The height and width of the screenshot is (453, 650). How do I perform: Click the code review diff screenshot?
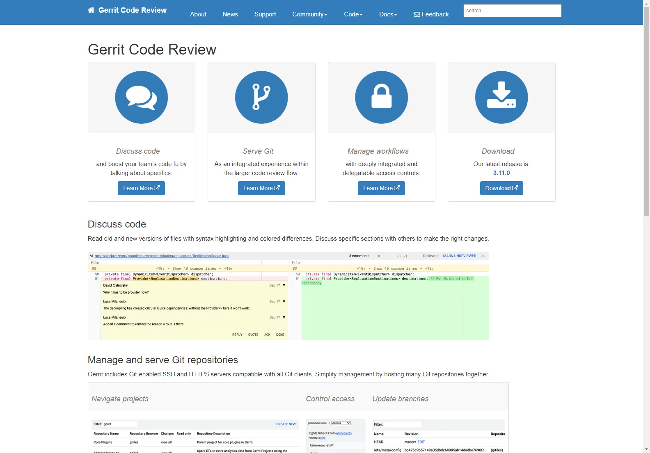(x=288, y=296)
